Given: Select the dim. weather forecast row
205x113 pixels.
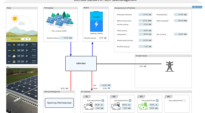Looking at the screenshot, I should 22,56.
